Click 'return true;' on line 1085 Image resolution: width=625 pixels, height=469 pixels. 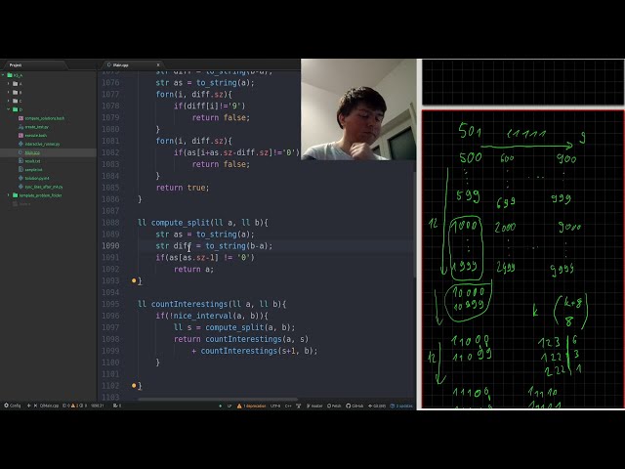(183, 188)
